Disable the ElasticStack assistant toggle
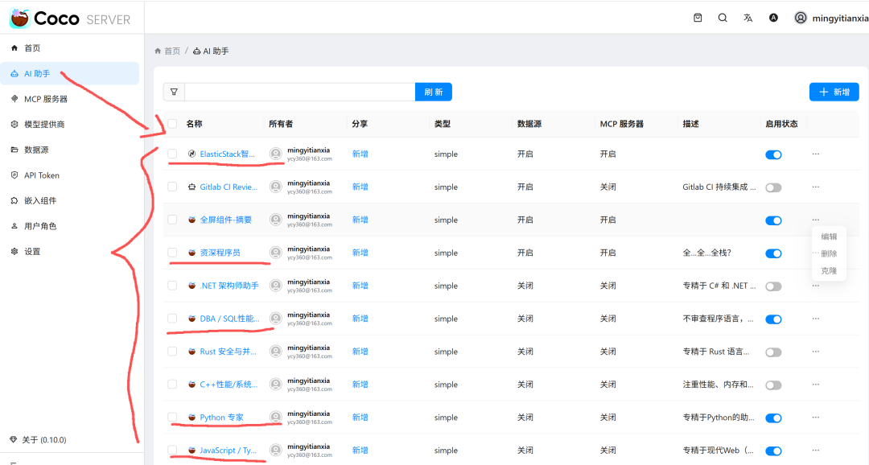The height and width of the screenshot is (465, 869). tap(773, 154)
